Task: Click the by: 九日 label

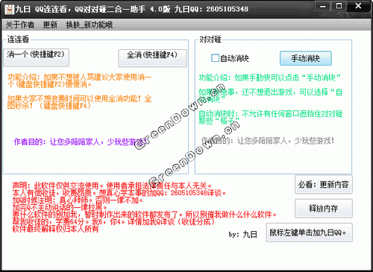Action: point(242,234)
